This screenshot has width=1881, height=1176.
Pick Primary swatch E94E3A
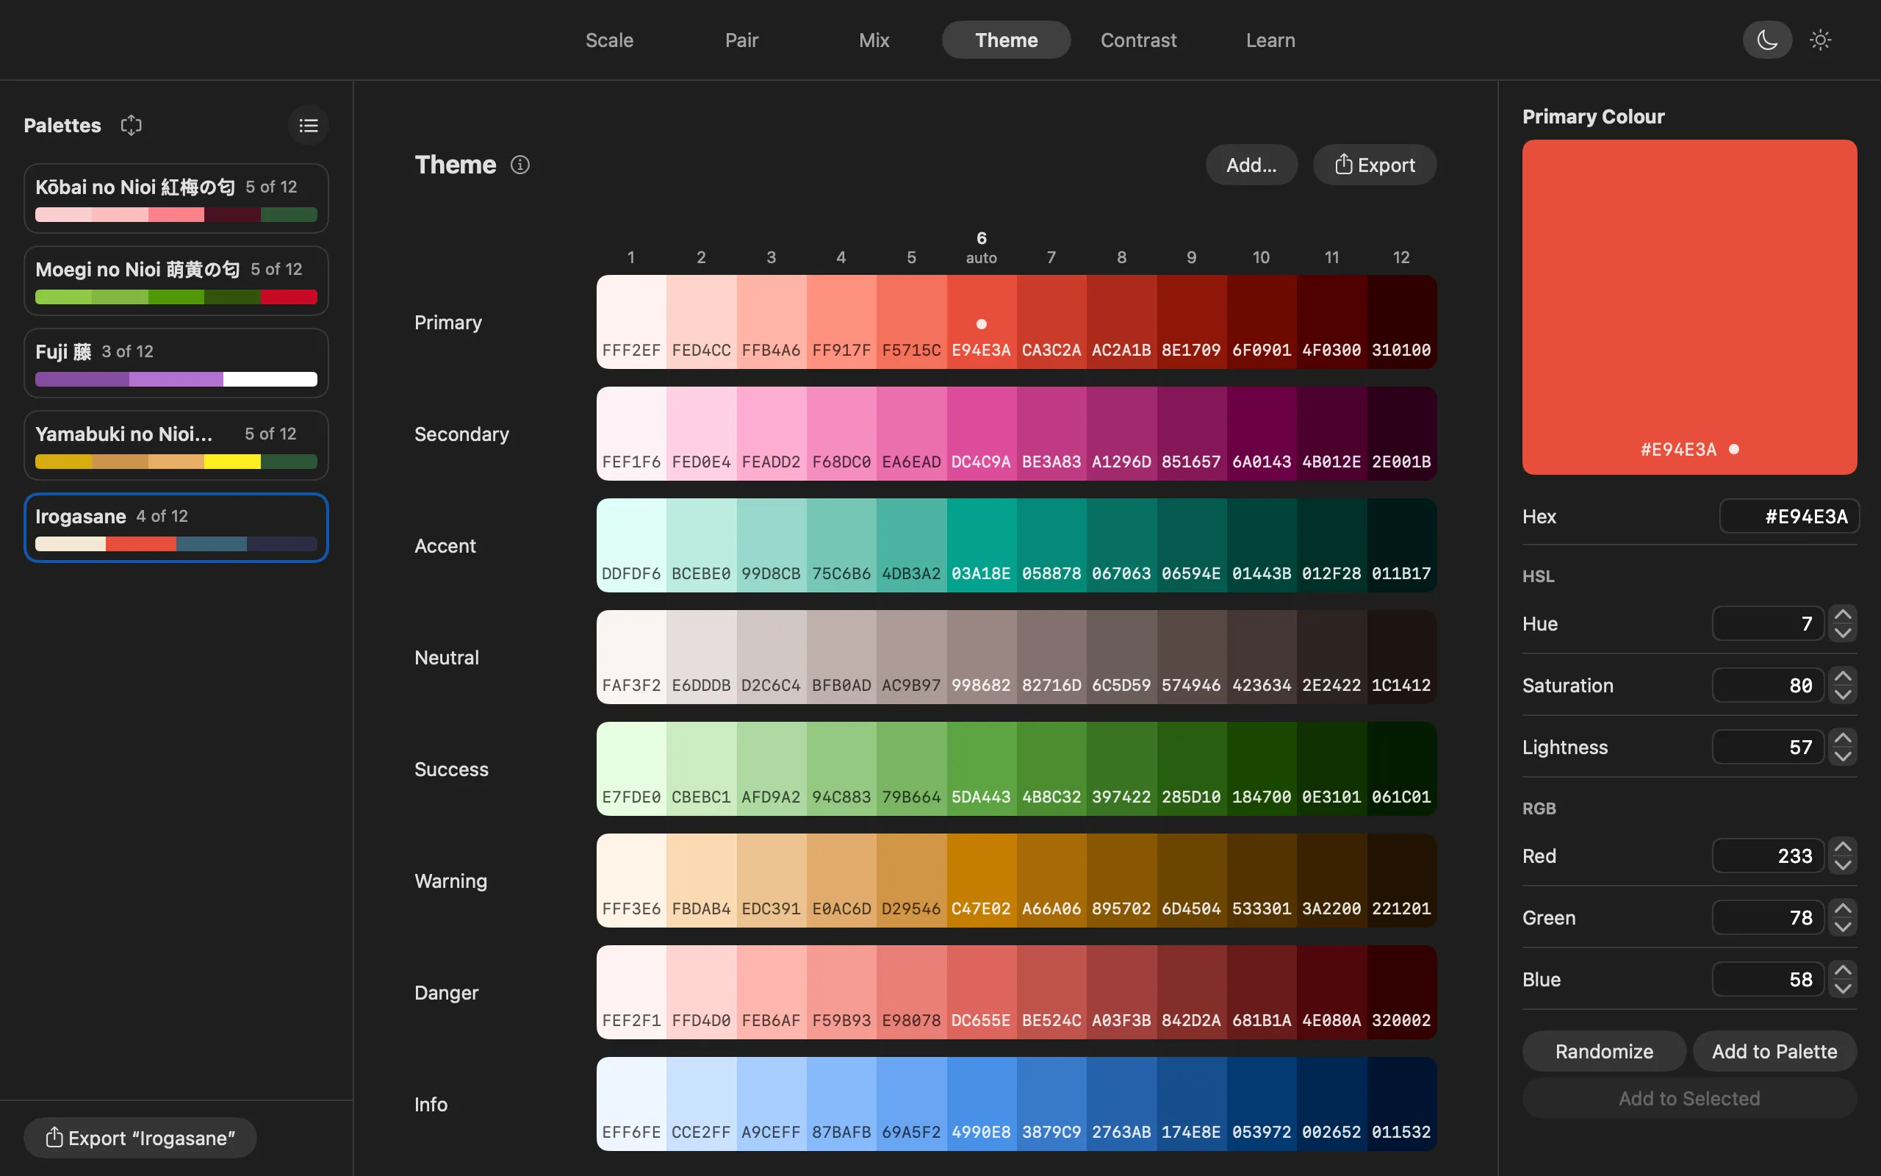981,322
